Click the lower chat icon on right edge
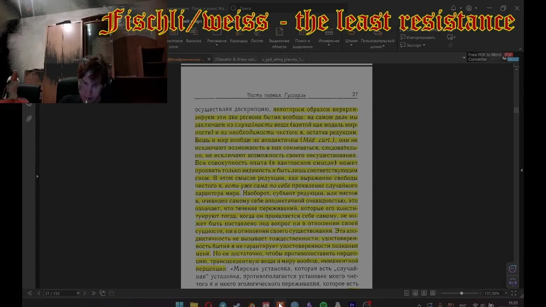546x307 pixels. [x=513, y=282]
